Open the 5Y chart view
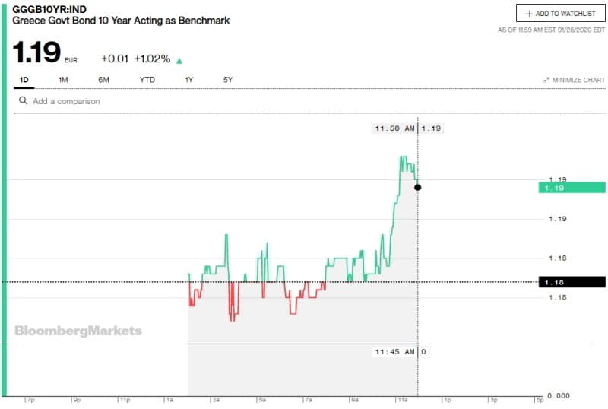 (228, 80)
